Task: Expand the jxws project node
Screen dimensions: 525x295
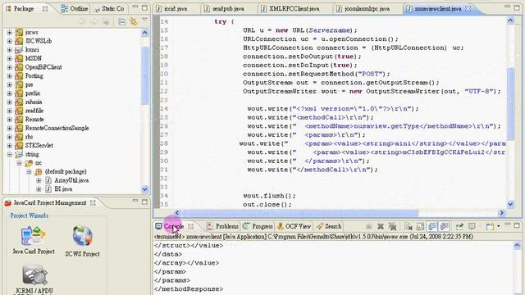Action: [x=9, y=33]
